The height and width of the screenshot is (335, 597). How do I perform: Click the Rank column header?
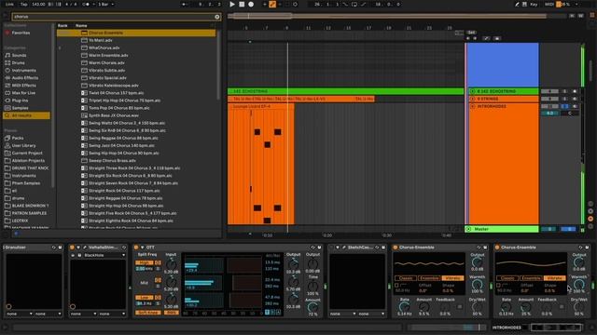pos(62,25)
